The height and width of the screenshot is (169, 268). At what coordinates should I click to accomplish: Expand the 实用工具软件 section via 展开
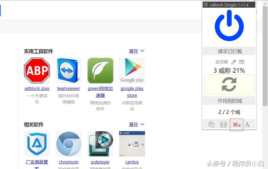pos(133,51)
